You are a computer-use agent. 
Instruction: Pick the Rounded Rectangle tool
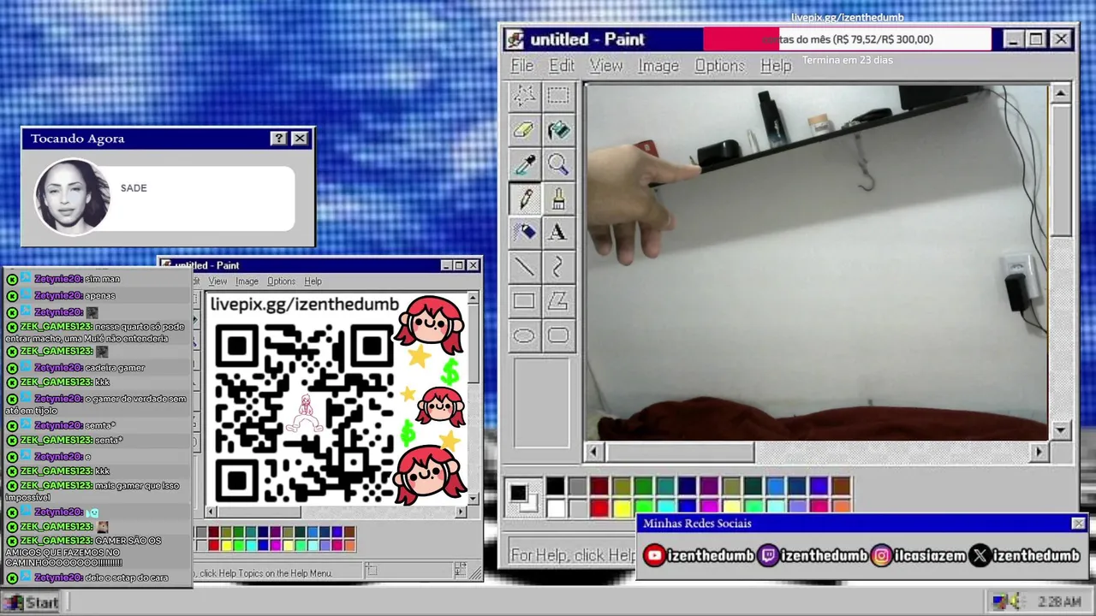[558, 335]
